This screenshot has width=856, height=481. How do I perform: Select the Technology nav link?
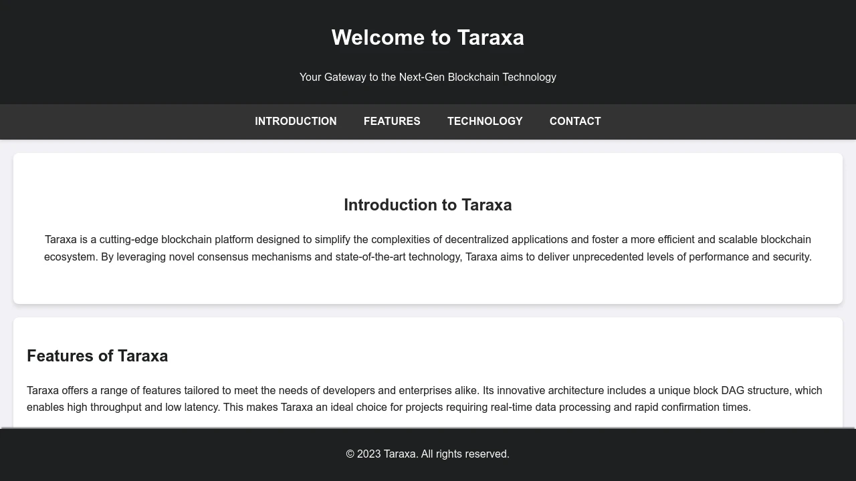485,122
